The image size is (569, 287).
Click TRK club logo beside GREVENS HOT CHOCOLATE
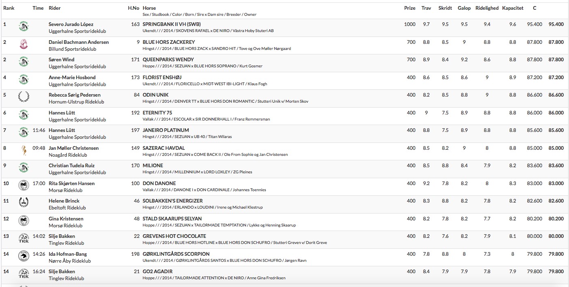(24, 238)
